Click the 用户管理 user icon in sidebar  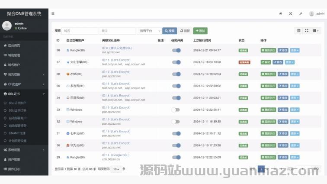(5, 159)
